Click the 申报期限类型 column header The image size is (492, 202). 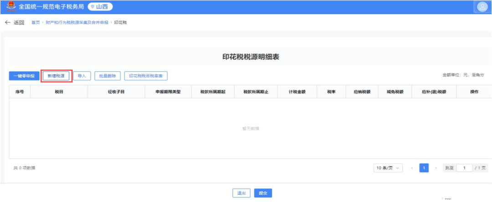pyautogui.click(x=168, y=92)
